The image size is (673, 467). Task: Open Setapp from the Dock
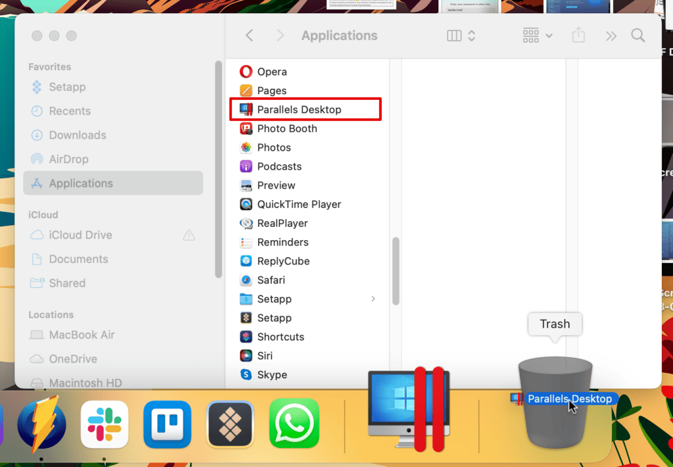click(231, 424)
